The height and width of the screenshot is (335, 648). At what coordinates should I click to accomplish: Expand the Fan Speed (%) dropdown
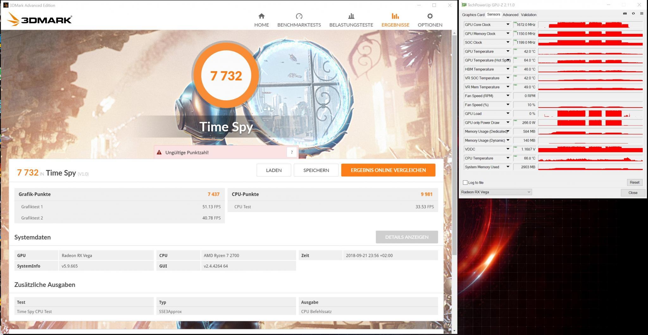point(508,104)
